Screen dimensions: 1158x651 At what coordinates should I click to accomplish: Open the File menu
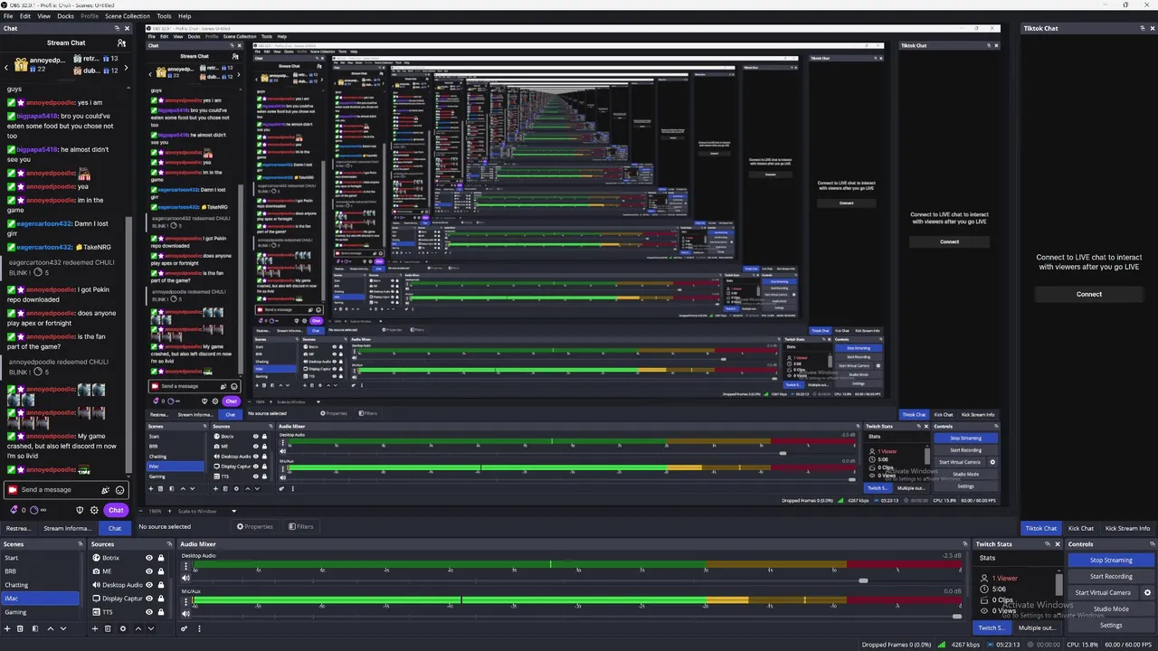[x=7, y=16]
